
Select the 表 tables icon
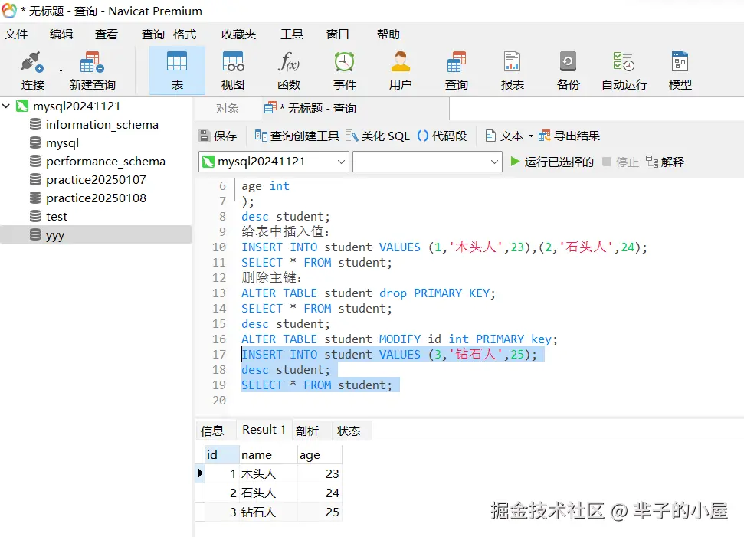click(177, 70)
